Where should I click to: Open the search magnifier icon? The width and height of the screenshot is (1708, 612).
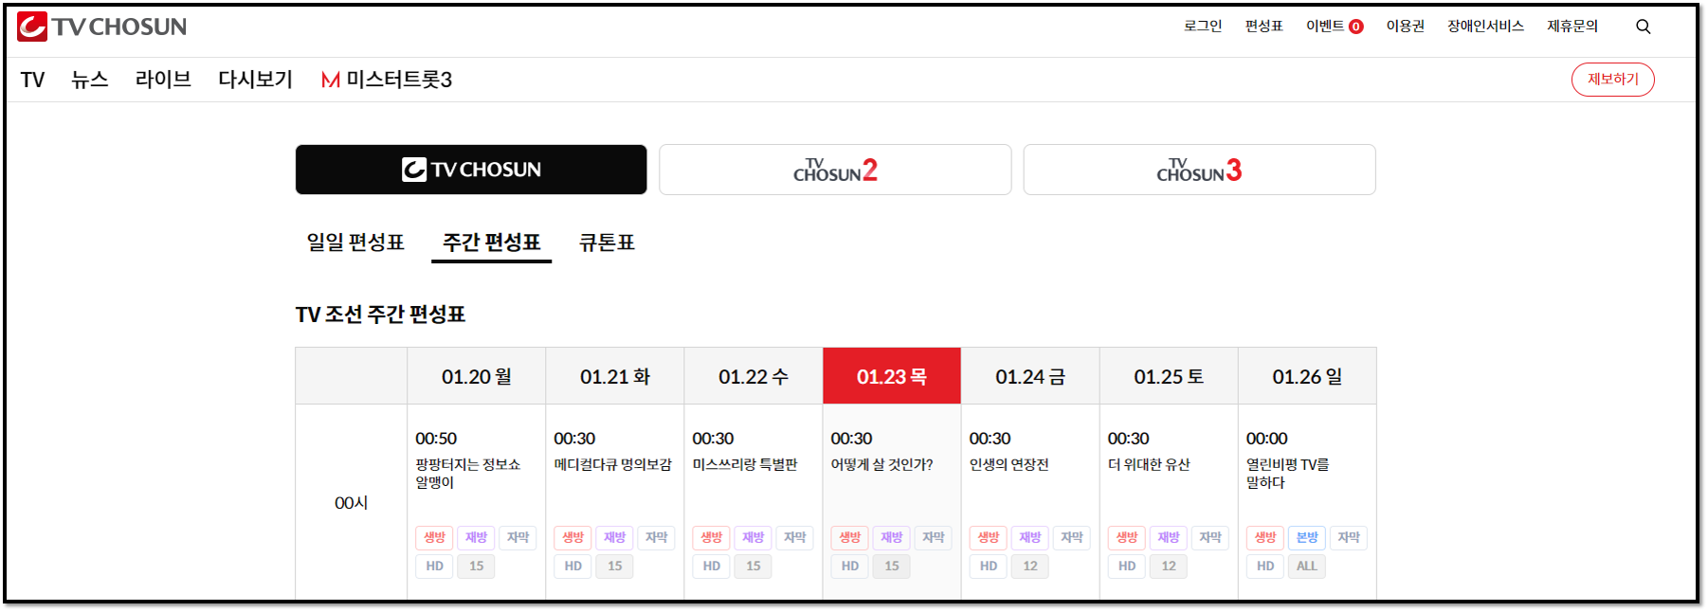[x=1643, y=27]
